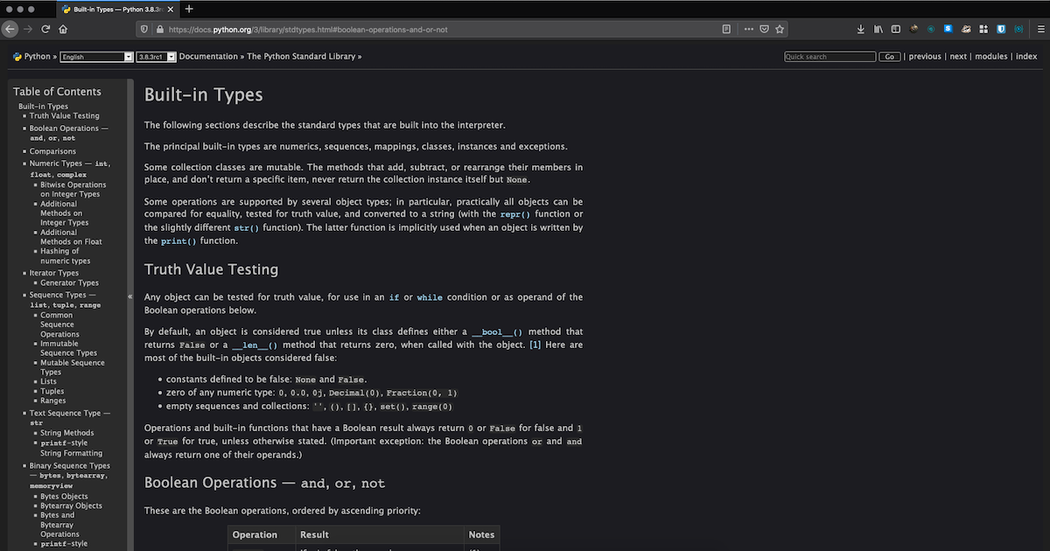Click footnote [1] link
1050x551 pixels.
535,345
